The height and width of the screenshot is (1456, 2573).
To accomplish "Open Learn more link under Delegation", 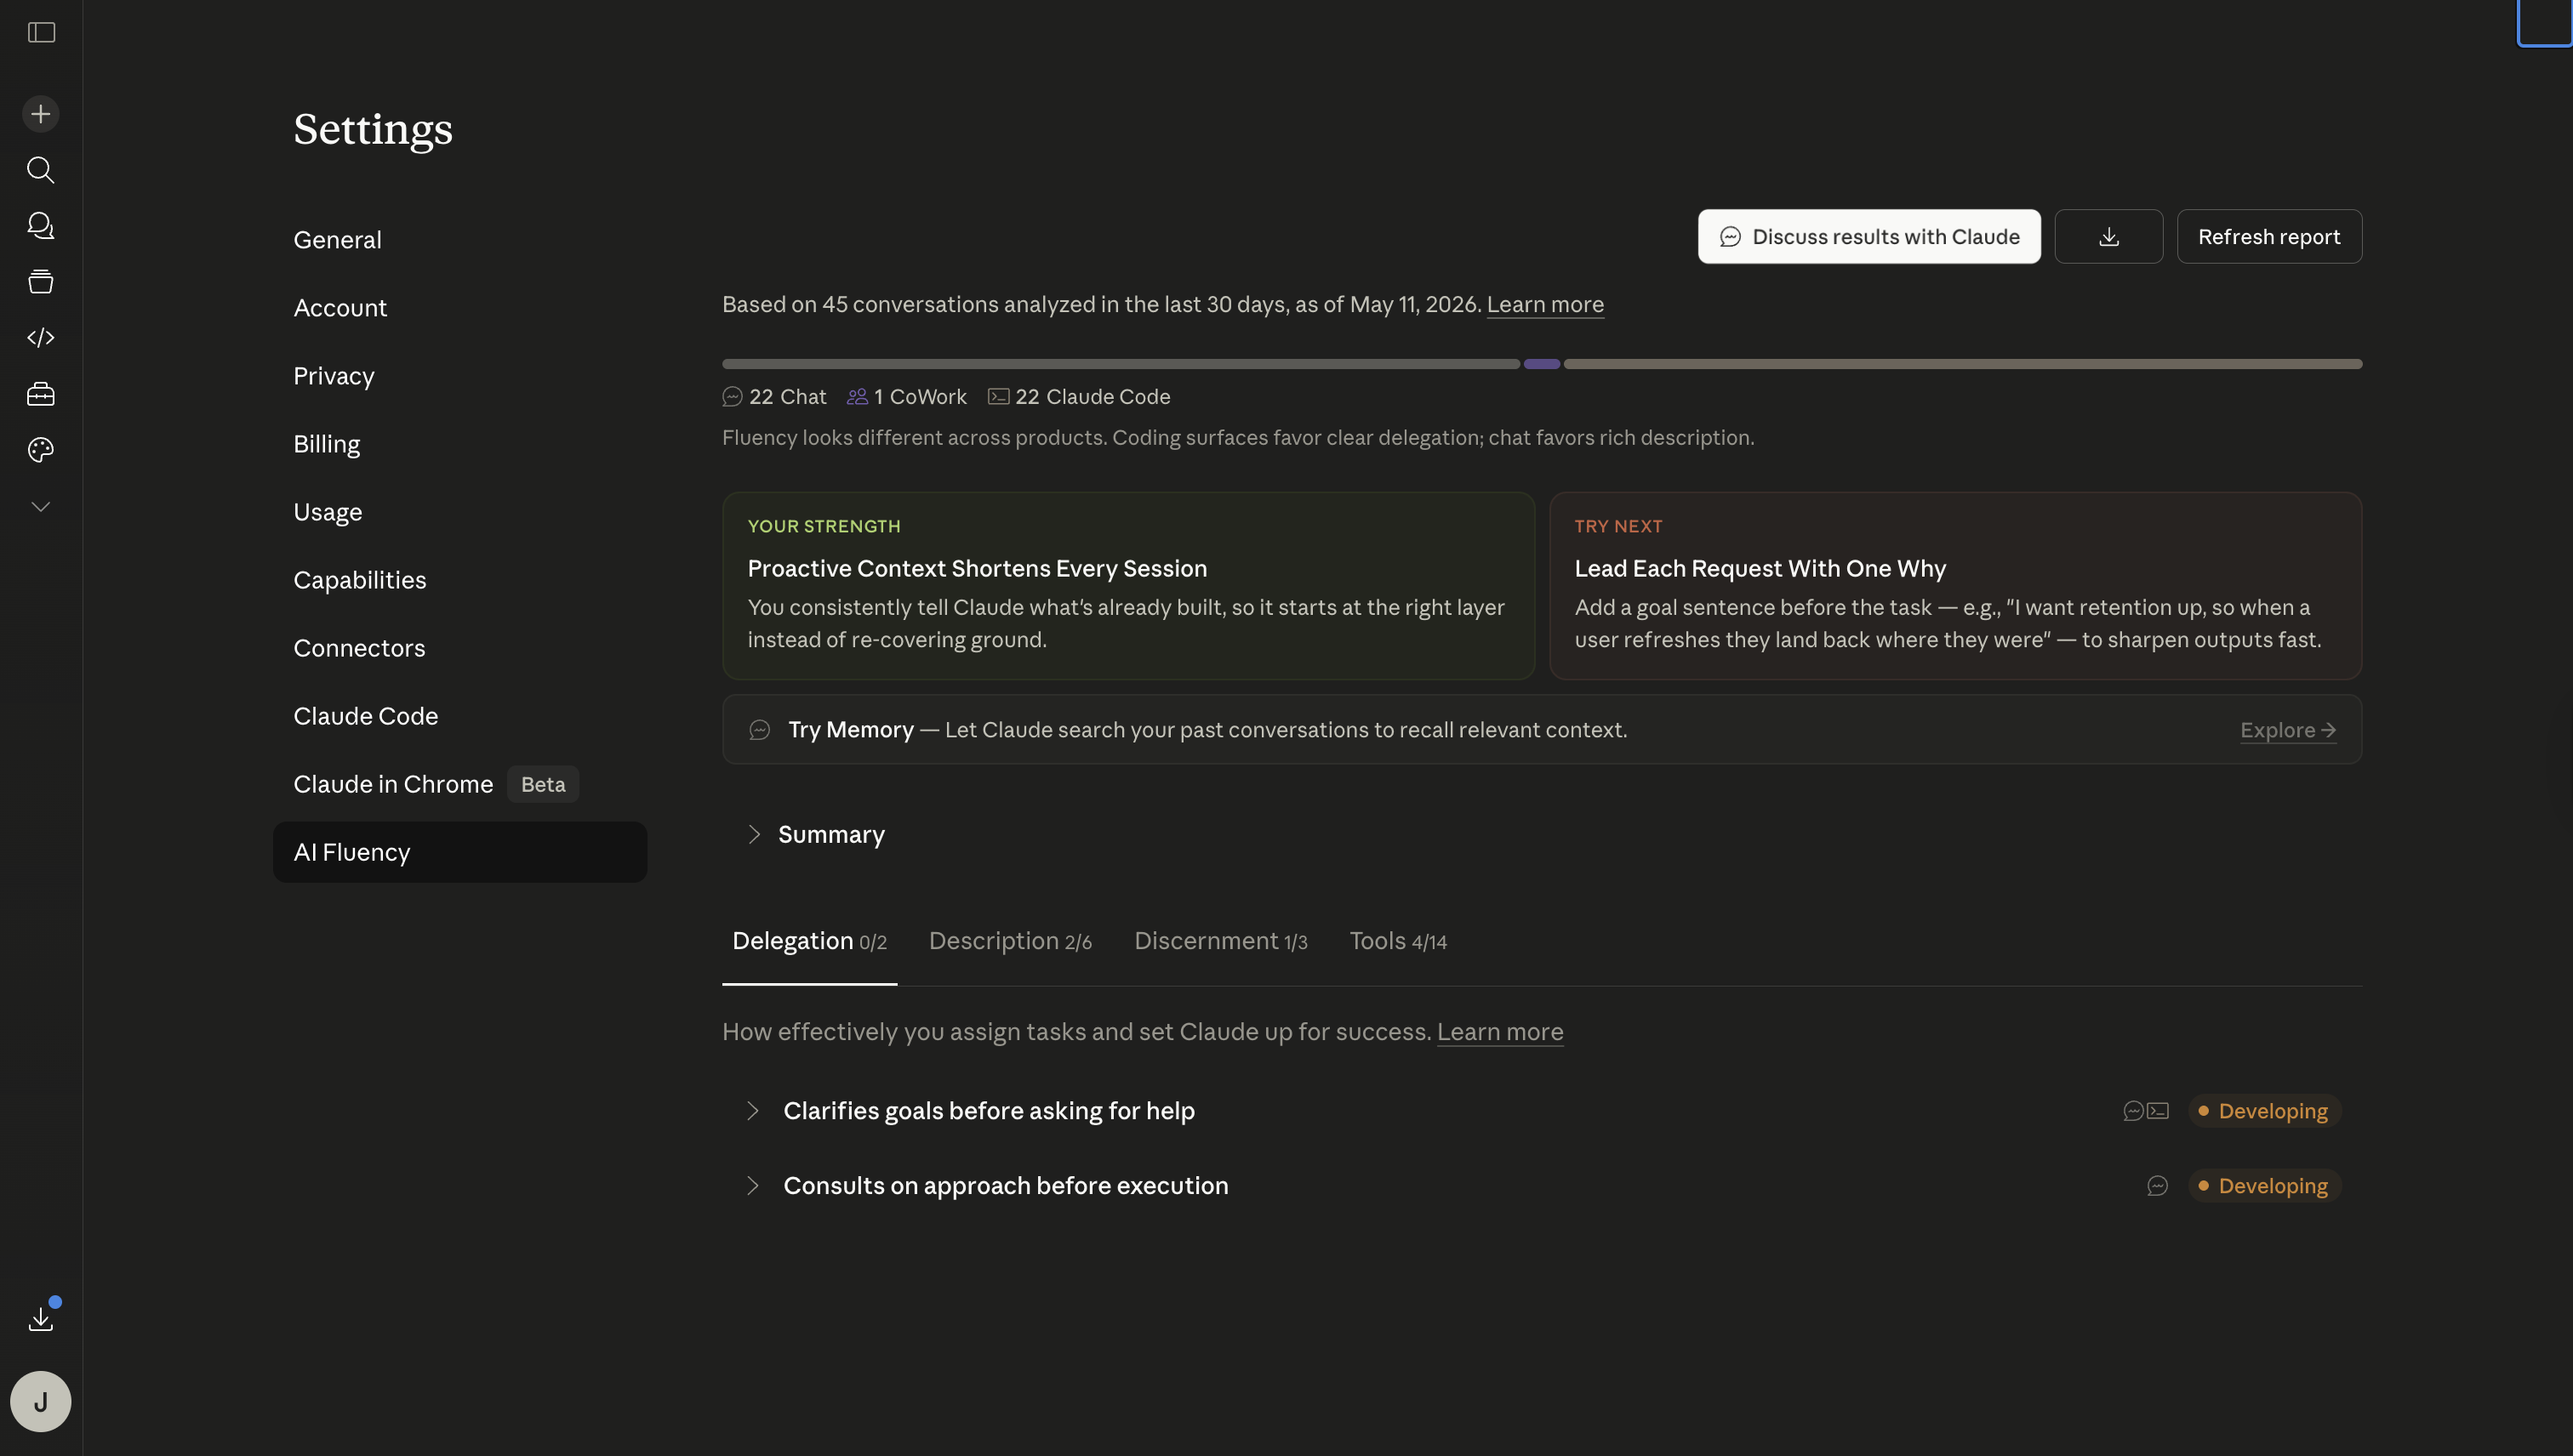I will coord(1499,1032).
